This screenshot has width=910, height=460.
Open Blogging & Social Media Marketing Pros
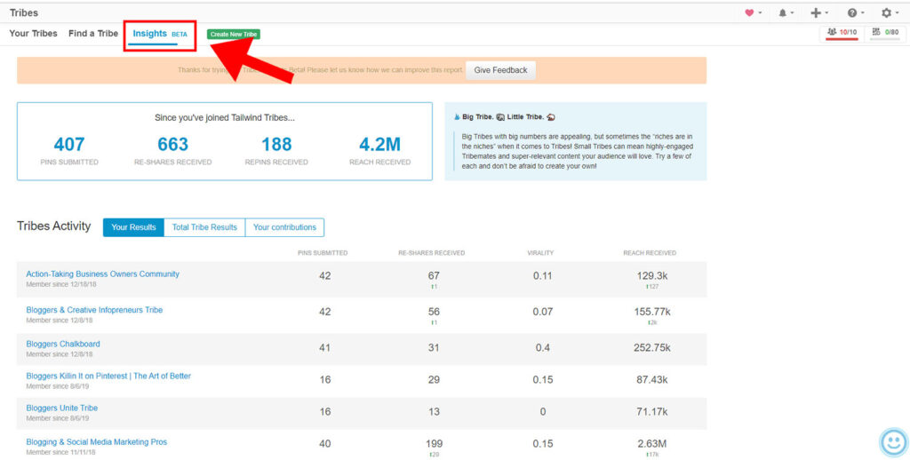coord(96,442)
